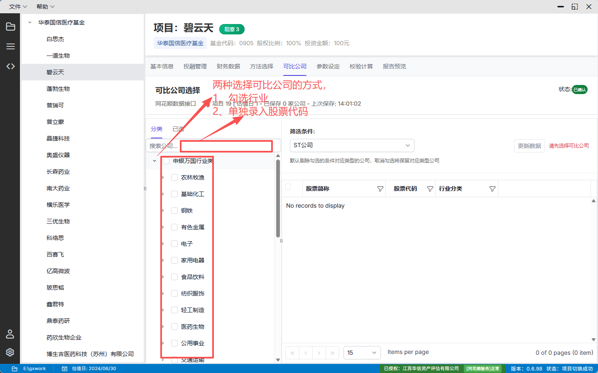Open the ST公司 filter condition dropdown

click(x=352, y=145)
